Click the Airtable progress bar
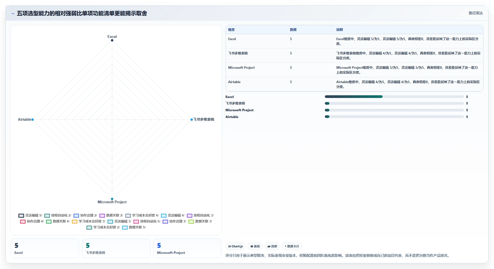 394,117
